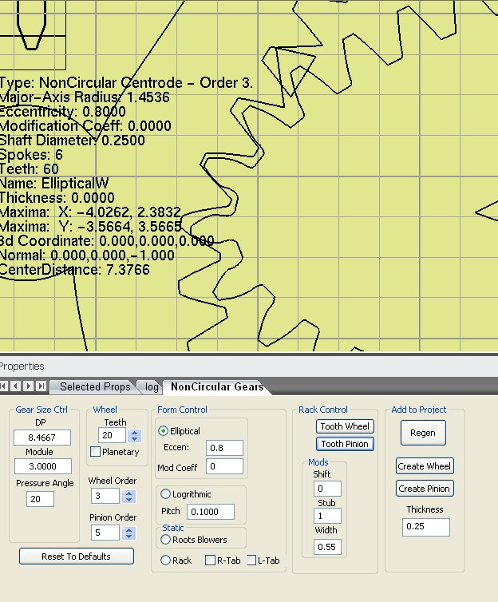Click the first-tab scroll arrow icon
Viewport: 498px width, 602px height.
coord(4,386)
